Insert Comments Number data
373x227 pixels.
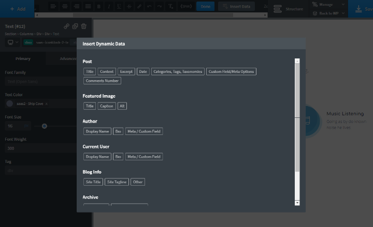pos(102,81)
